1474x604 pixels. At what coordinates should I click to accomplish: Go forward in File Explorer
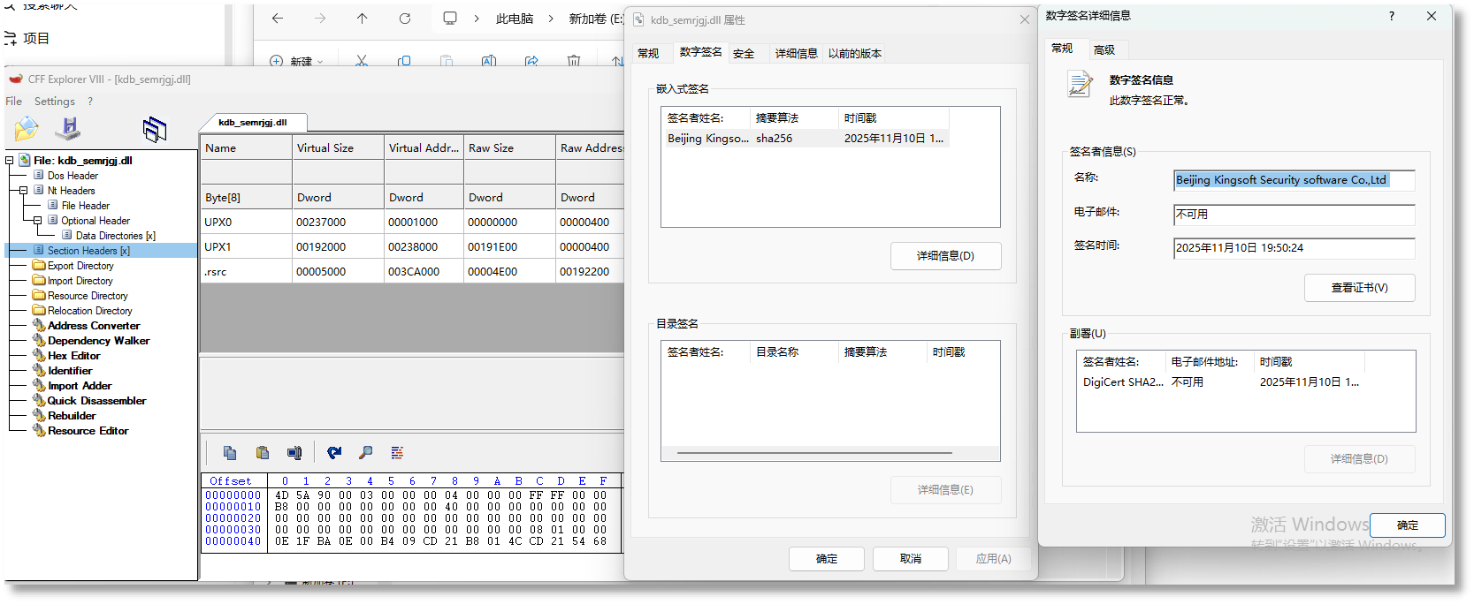point(320,19)
